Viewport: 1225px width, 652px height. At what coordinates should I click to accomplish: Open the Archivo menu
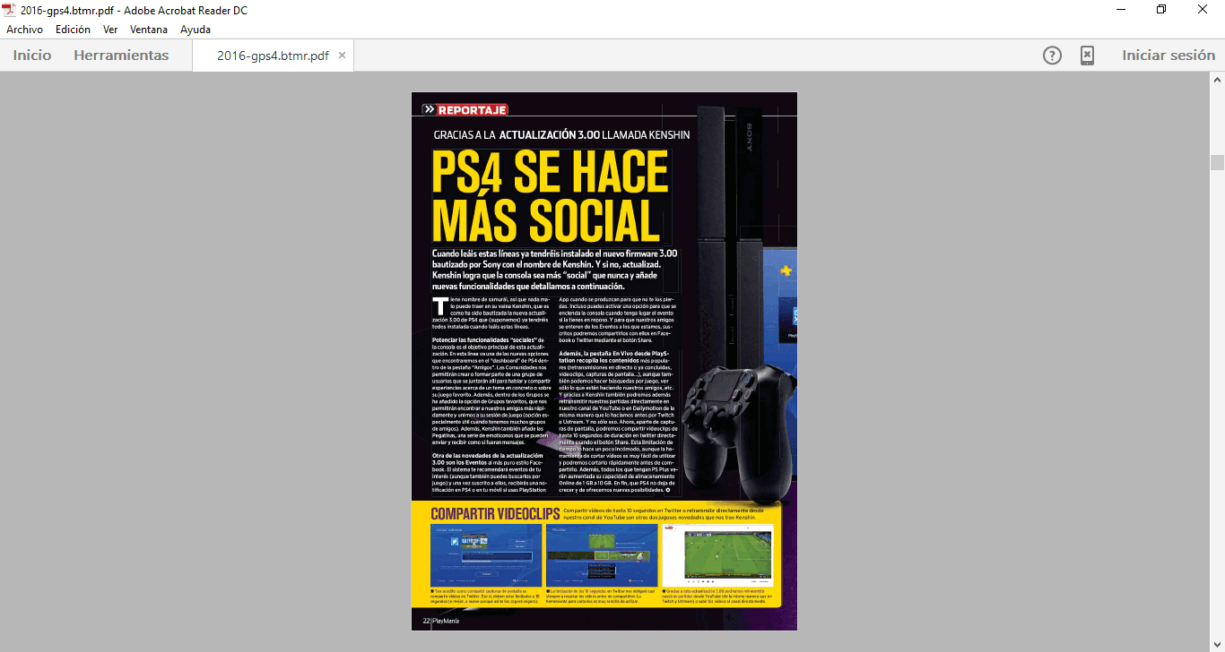tap(24, 30)
